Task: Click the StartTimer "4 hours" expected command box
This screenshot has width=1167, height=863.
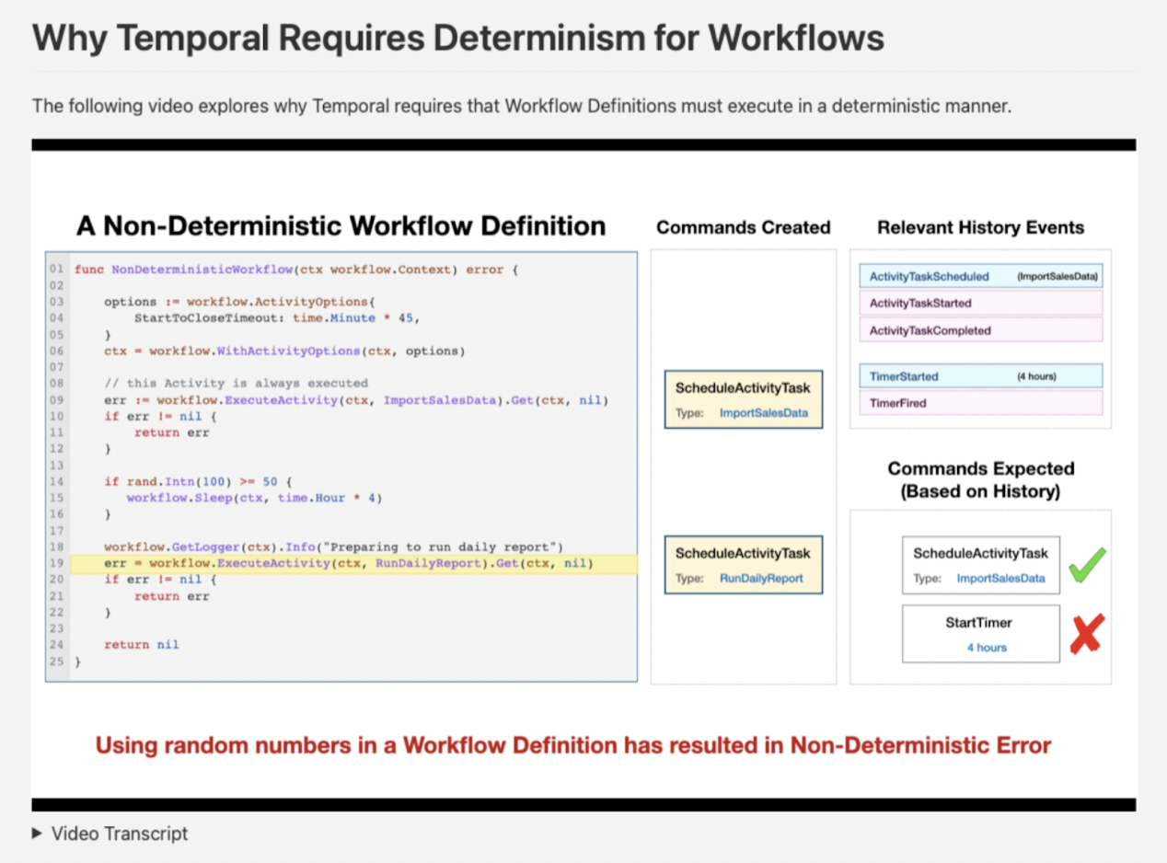Action: (x=981, y=634)
